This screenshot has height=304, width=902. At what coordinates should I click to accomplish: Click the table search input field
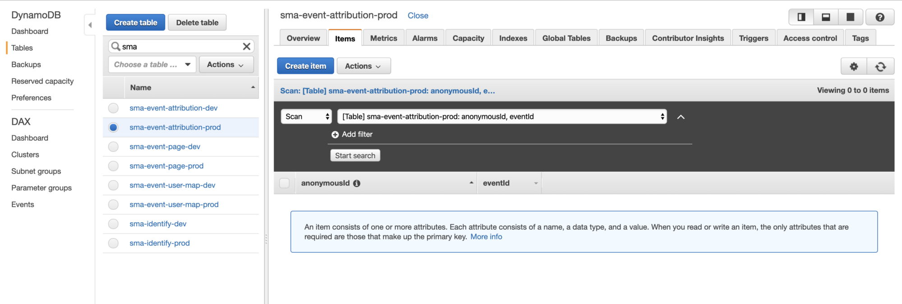(x=181, y=46)
